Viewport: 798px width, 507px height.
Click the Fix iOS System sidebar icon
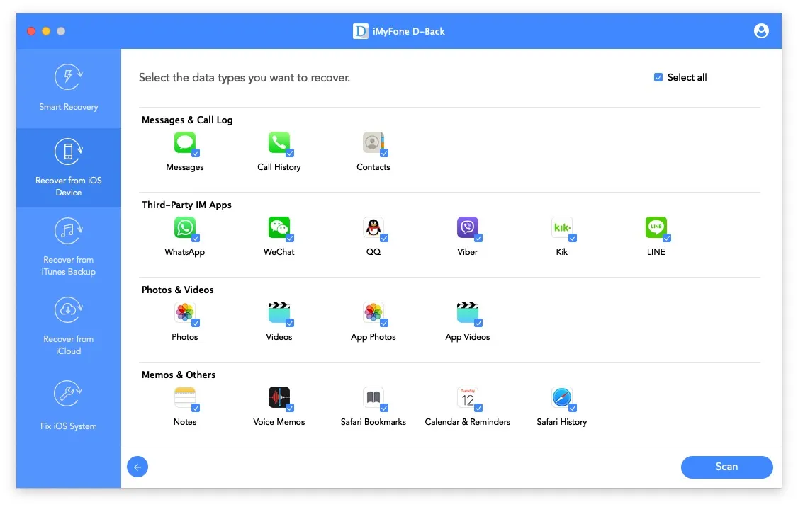pos(67,393)
